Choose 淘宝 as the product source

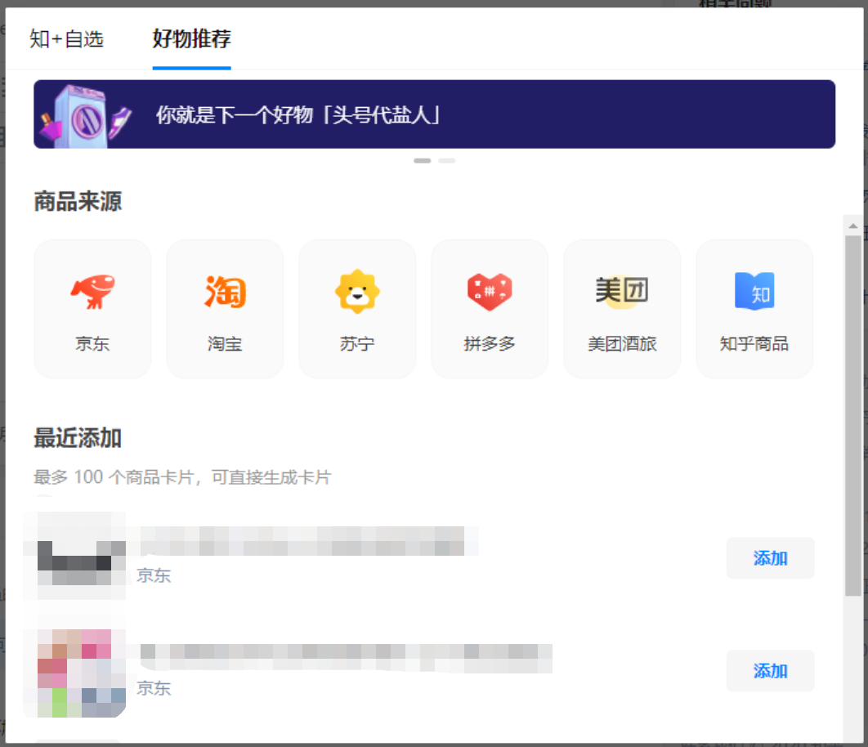(x=225, y=309)
